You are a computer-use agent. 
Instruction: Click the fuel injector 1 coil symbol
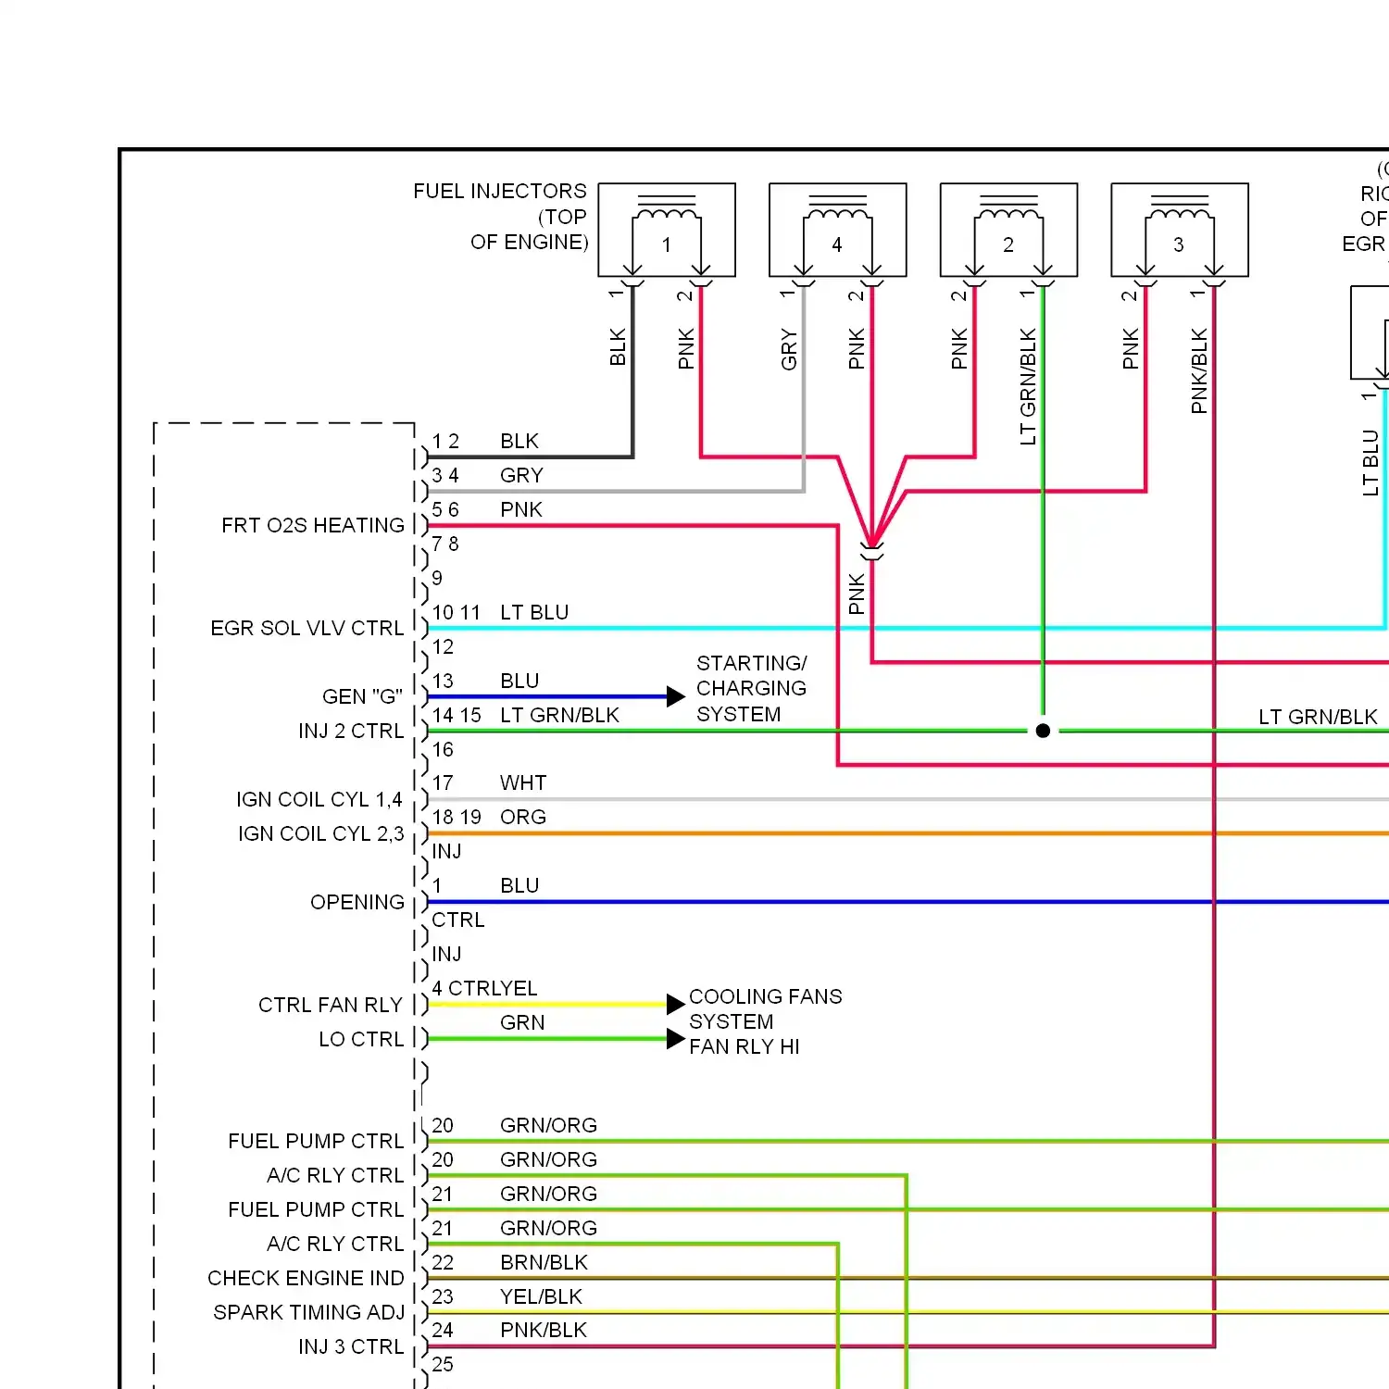pyautogui.click(x=667, y=230)
